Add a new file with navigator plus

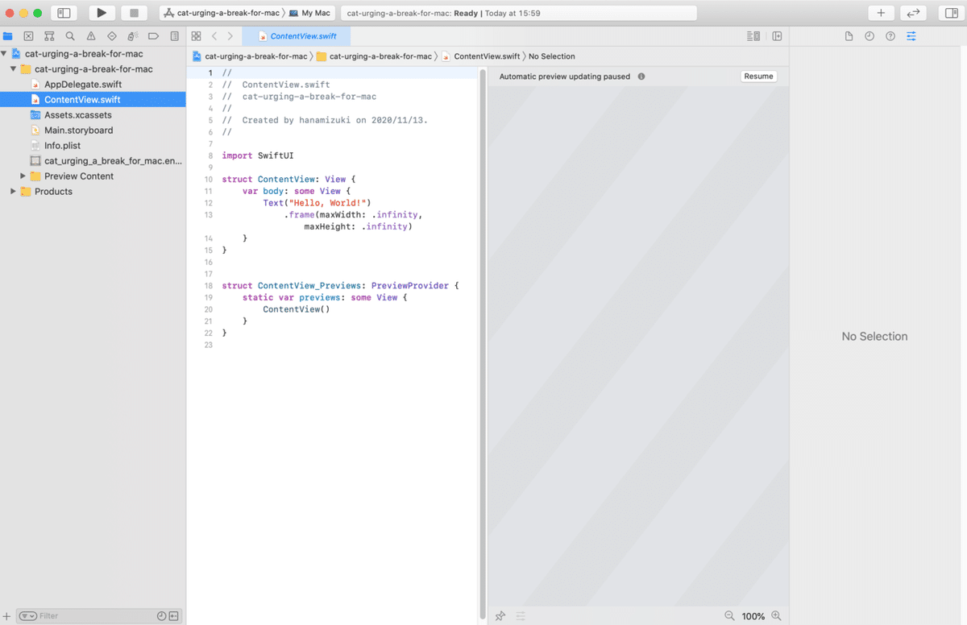coord(7,616)
